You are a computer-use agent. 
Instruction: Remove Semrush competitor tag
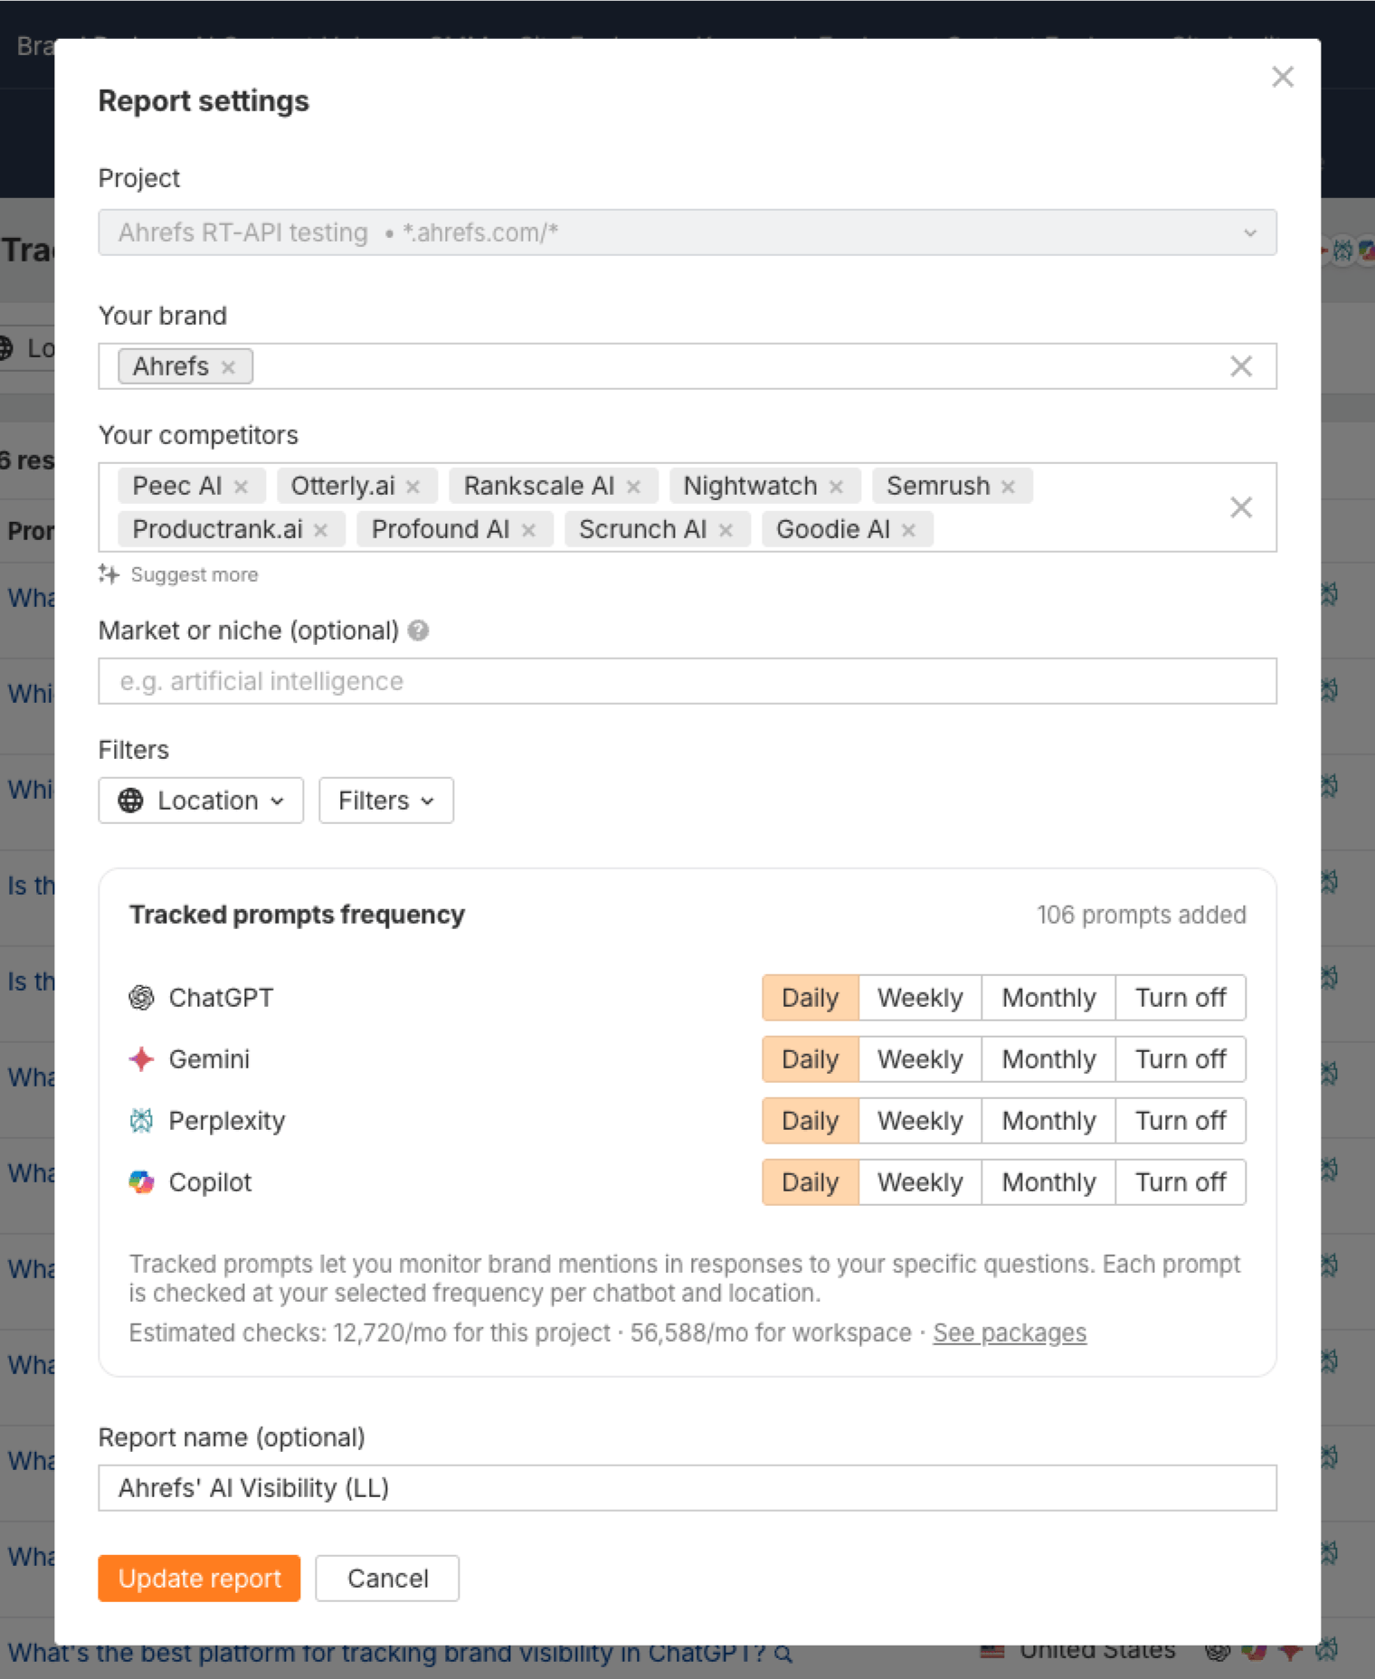[1008, 487]
